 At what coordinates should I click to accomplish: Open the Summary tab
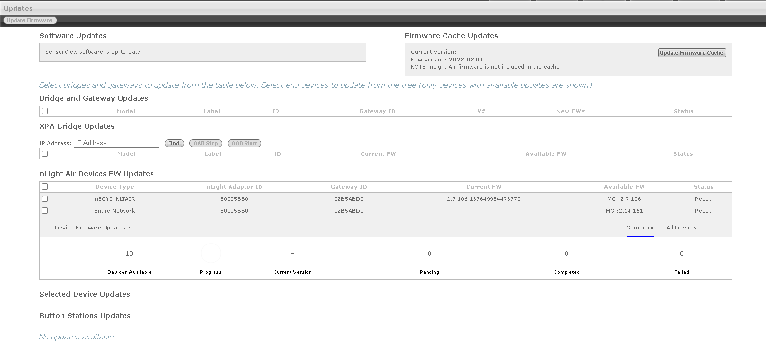point(640,228)
